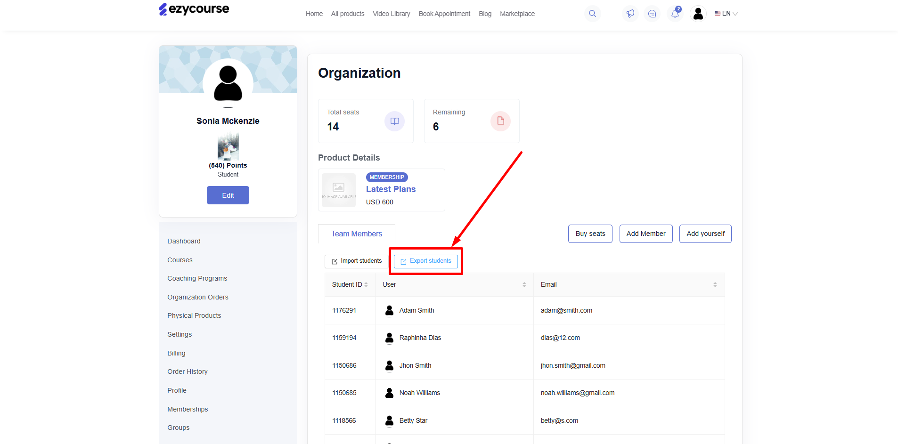The width and height of the screenshot is (898, 444).
Task: Click student ID 1150685
Action: click(x=344, y=393)
